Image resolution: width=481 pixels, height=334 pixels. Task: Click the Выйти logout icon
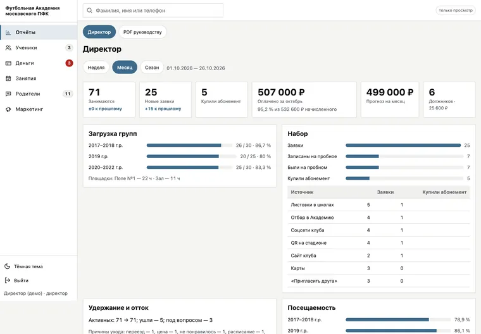(8, 280)
